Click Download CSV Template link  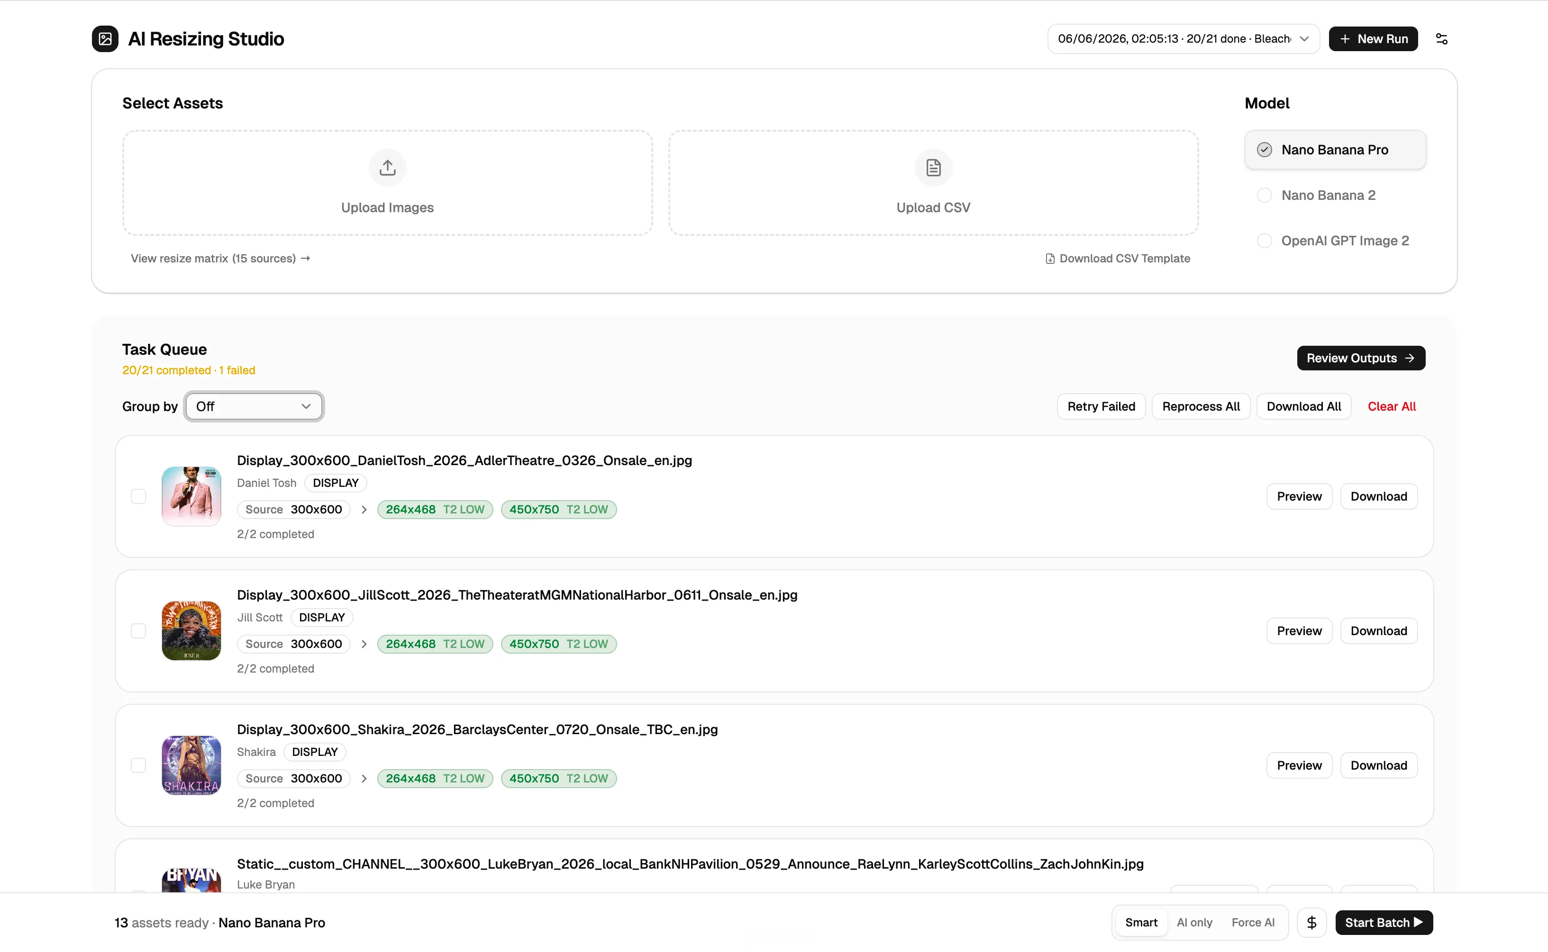(x=1118, y=259)
